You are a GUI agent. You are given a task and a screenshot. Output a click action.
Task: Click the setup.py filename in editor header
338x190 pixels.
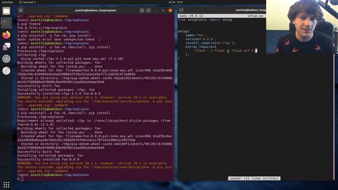(x=255, y=16)
